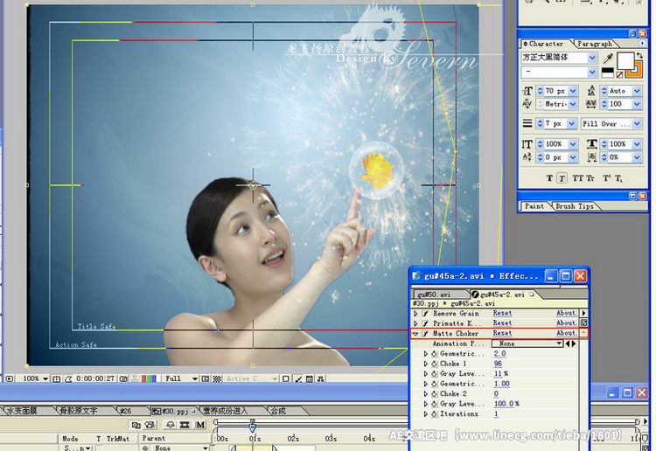Select the Paint tab

(x=534, y=206)
